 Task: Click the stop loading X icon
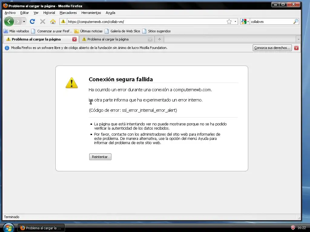pos(42,21)
